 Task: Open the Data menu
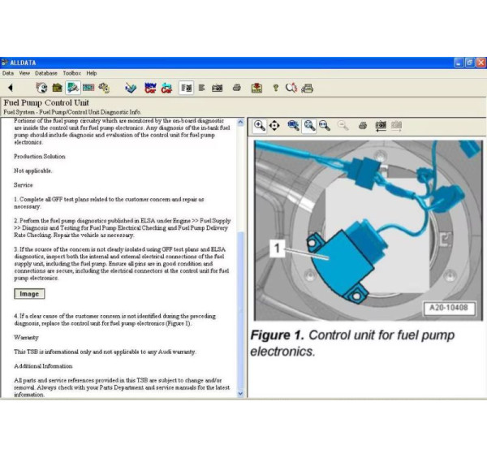coord(8,73)
